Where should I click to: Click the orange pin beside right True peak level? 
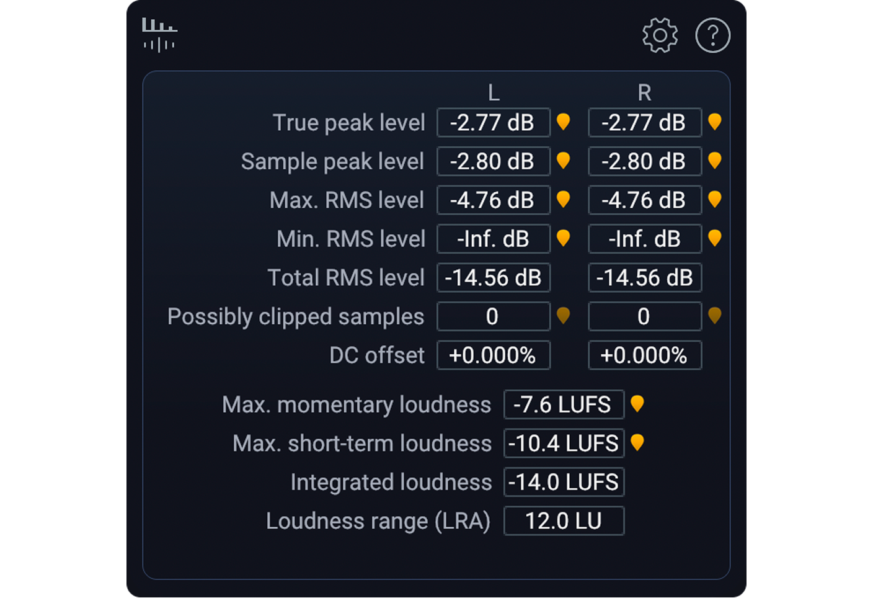(715, 123)
